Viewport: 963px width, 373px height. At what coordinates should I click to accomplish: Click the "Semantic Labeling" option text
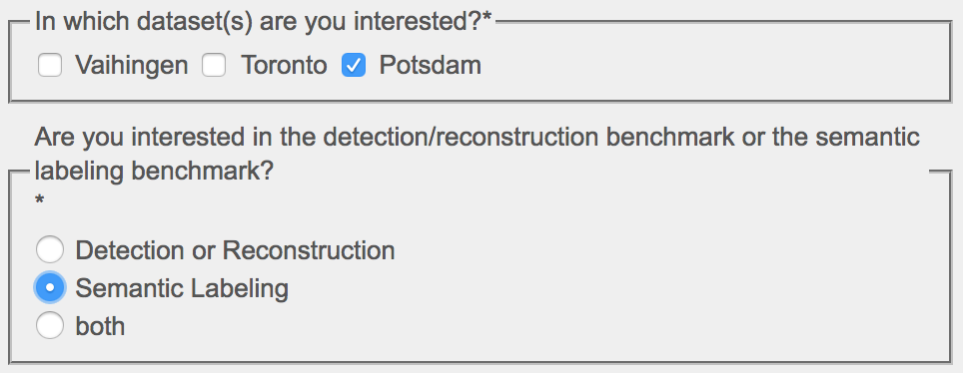(182, 288)
